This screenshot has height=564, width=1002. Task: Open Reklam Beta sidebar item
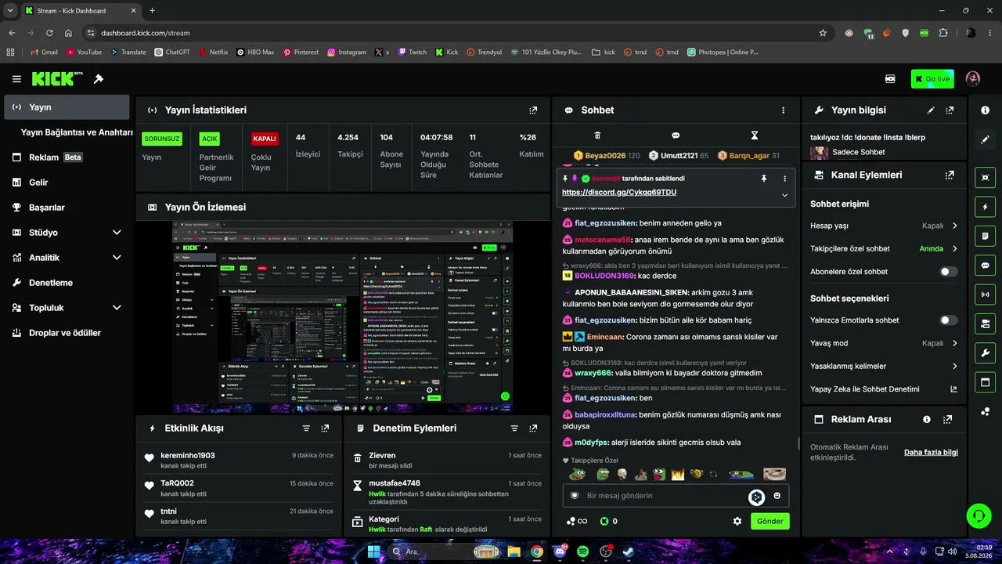pos(67,157)
